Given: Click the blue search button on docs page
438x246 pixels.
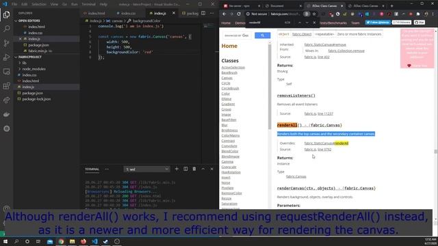Looking at the screenshot, I should click(x=262, y=36).
